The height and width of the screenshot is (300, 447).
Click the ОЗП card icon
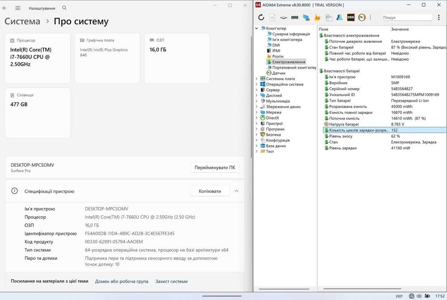coord(152,40)
